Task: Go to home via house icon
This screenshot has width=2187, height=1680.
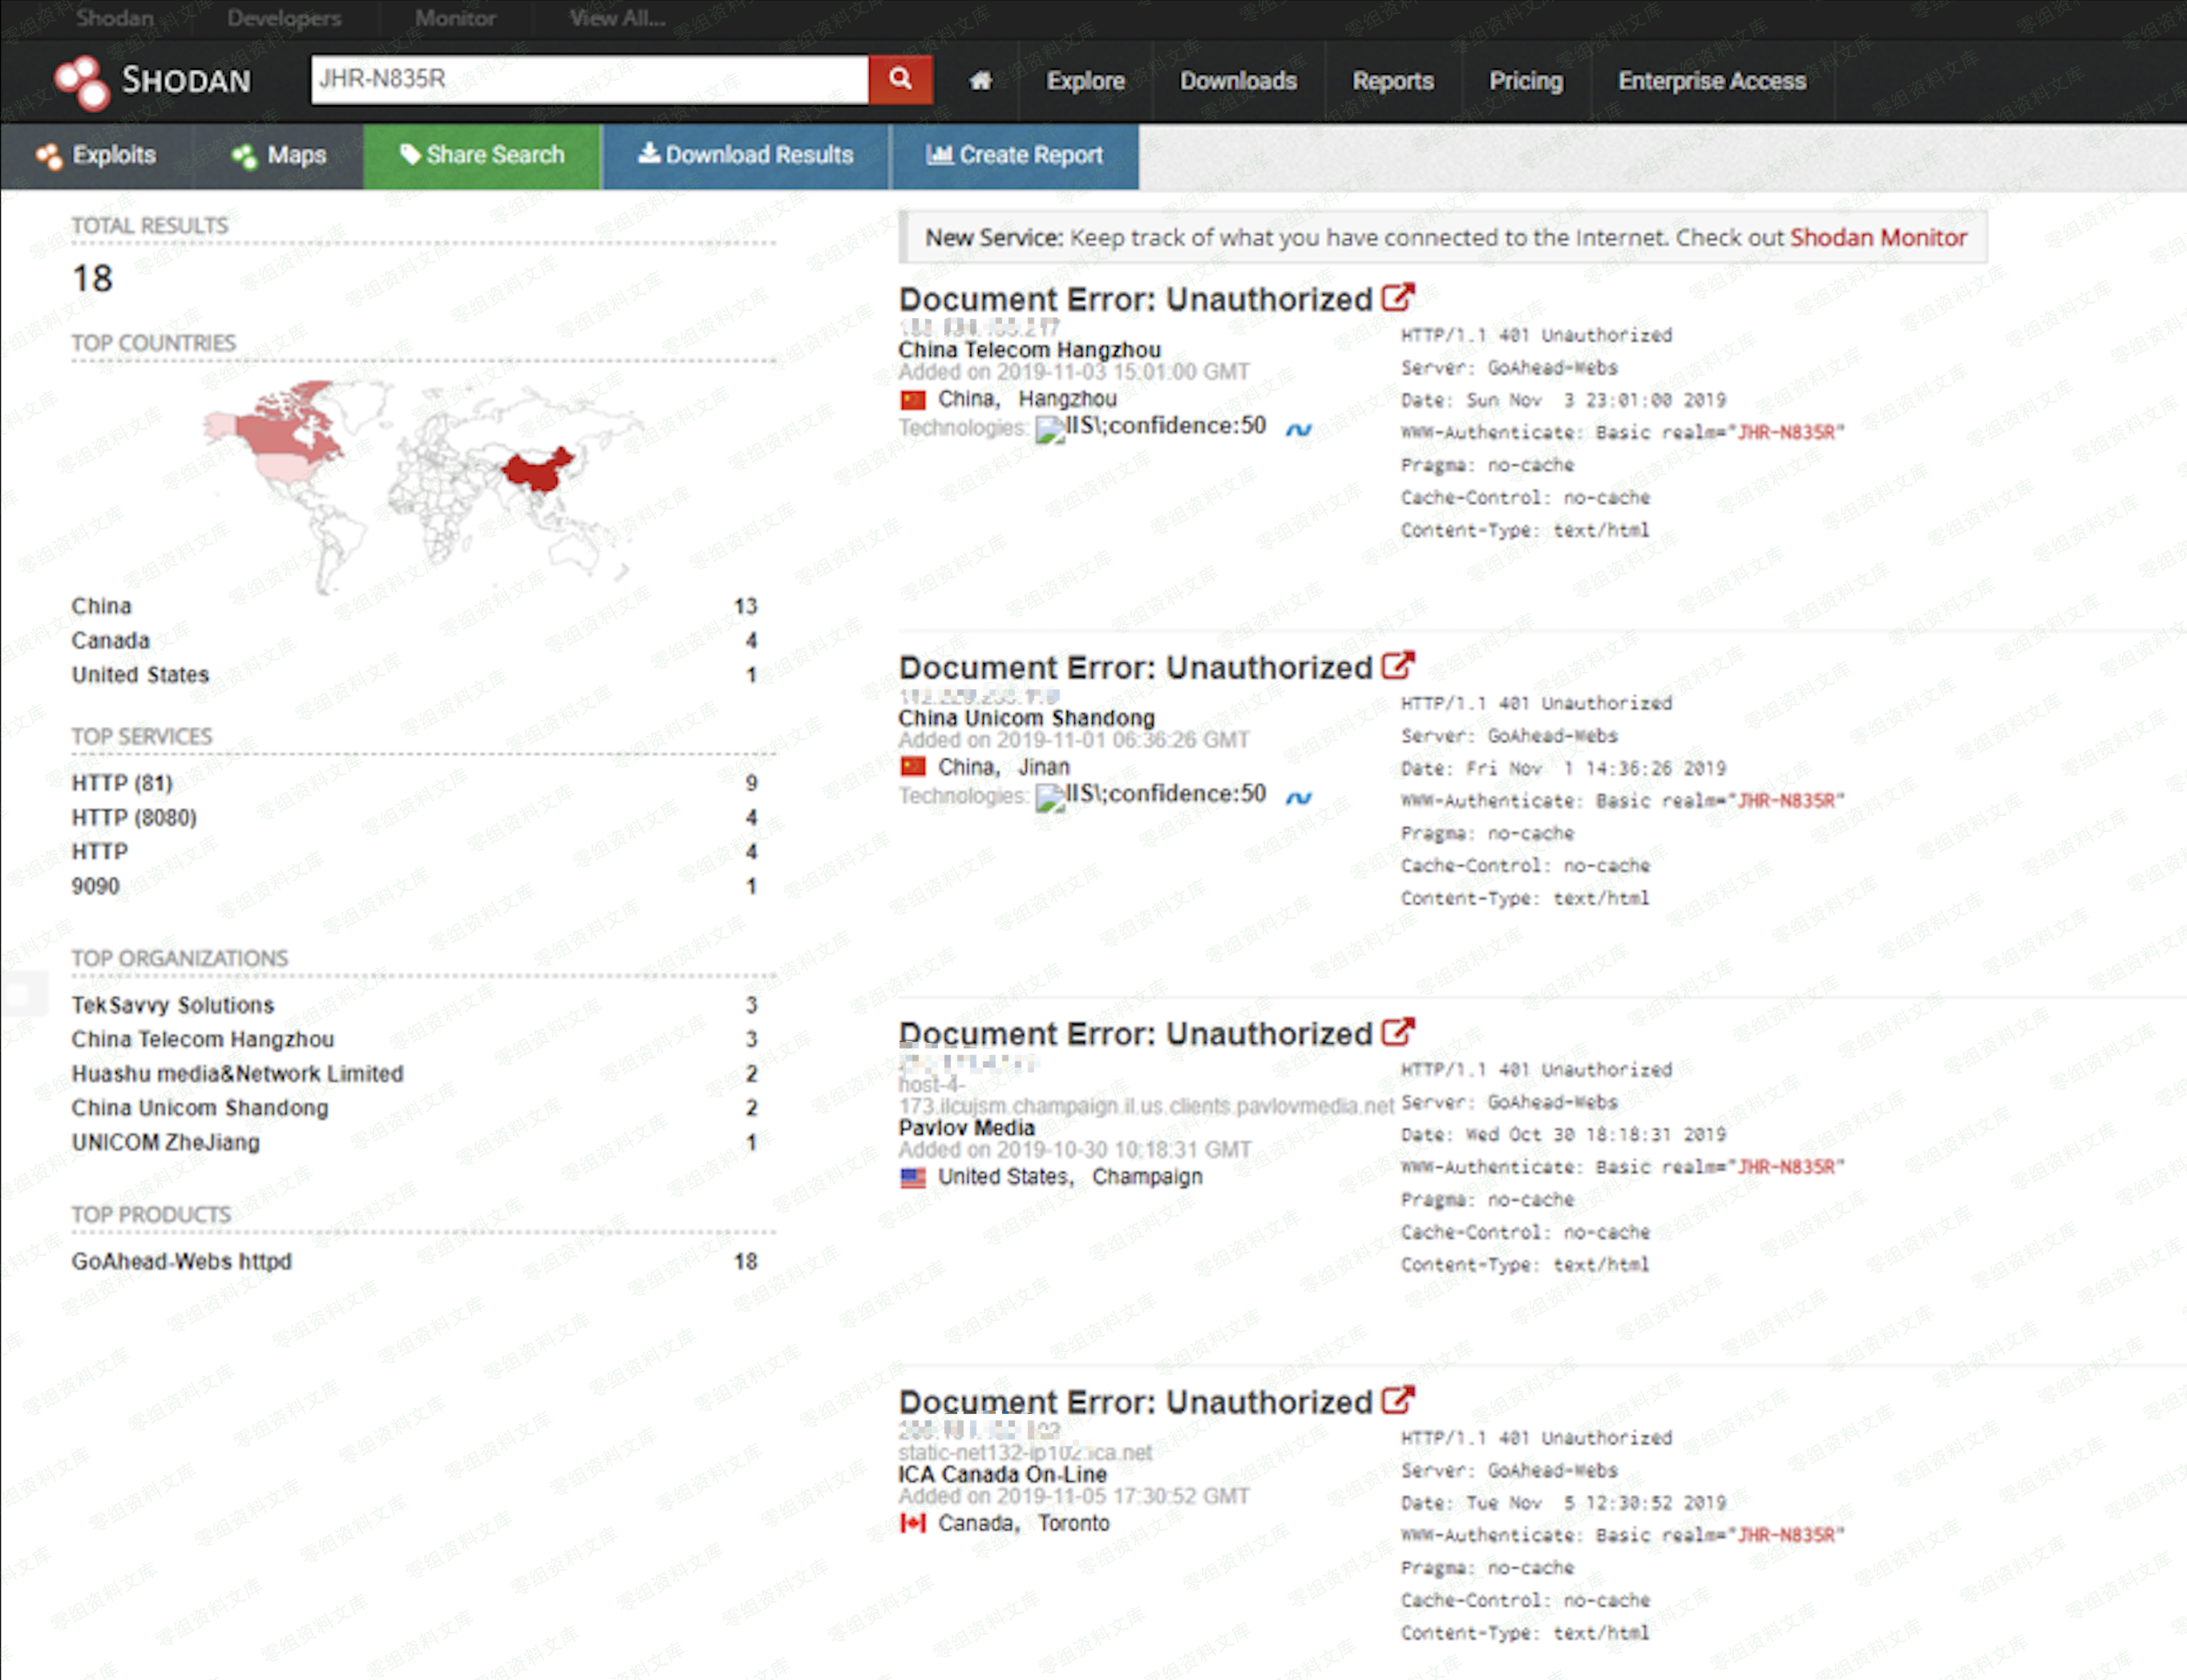Action: [981, 81]
